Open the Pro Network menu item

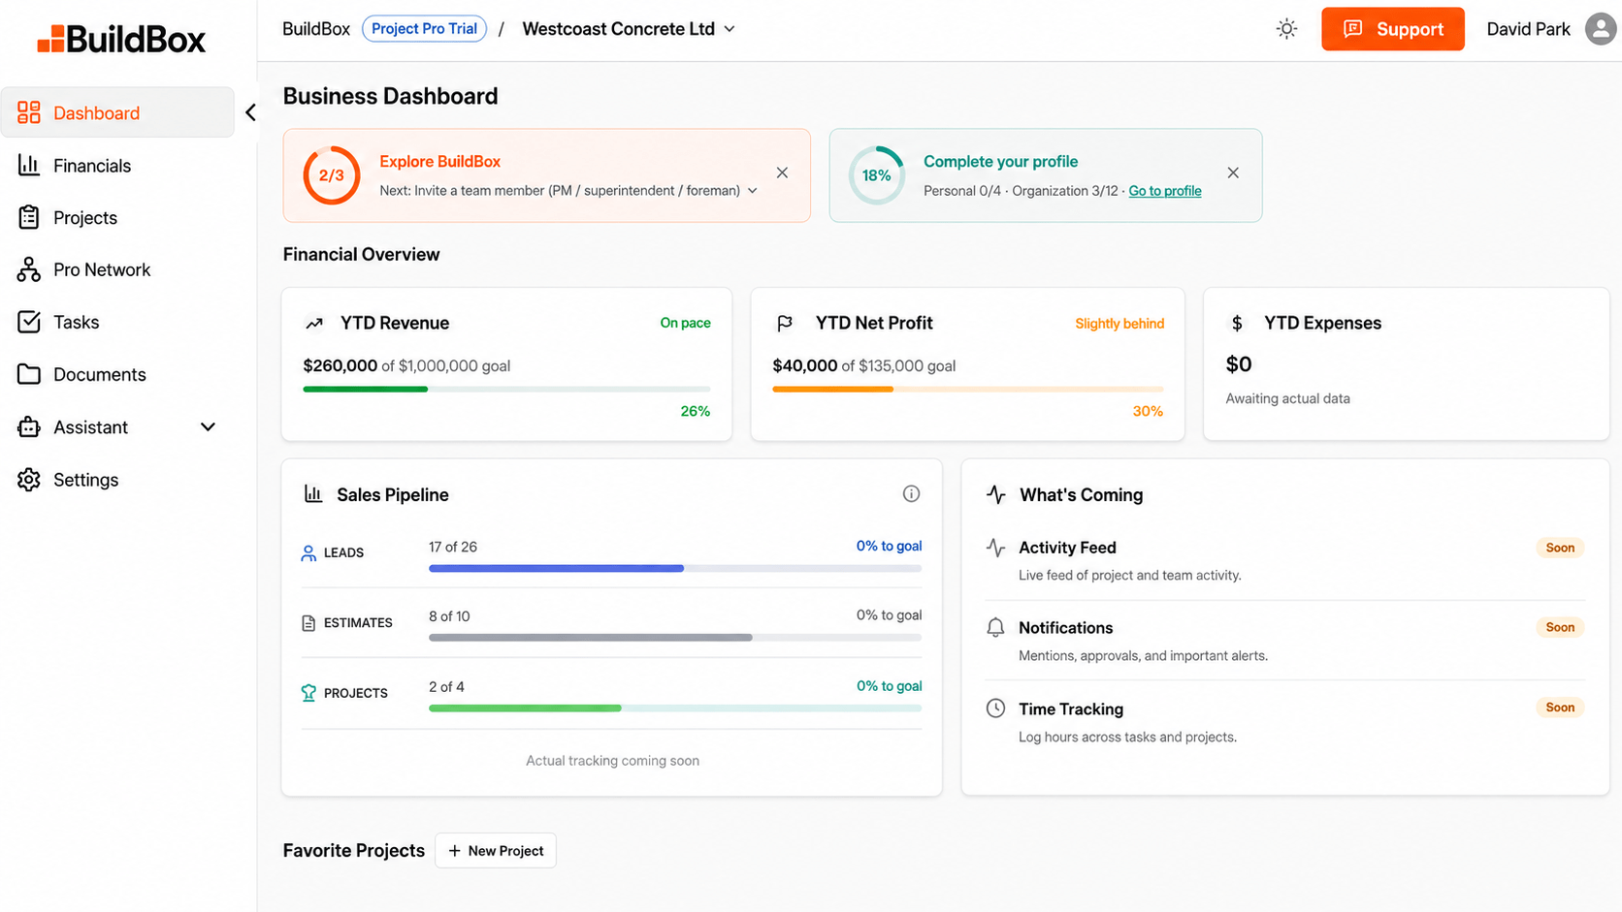click(x=117, y=269)
